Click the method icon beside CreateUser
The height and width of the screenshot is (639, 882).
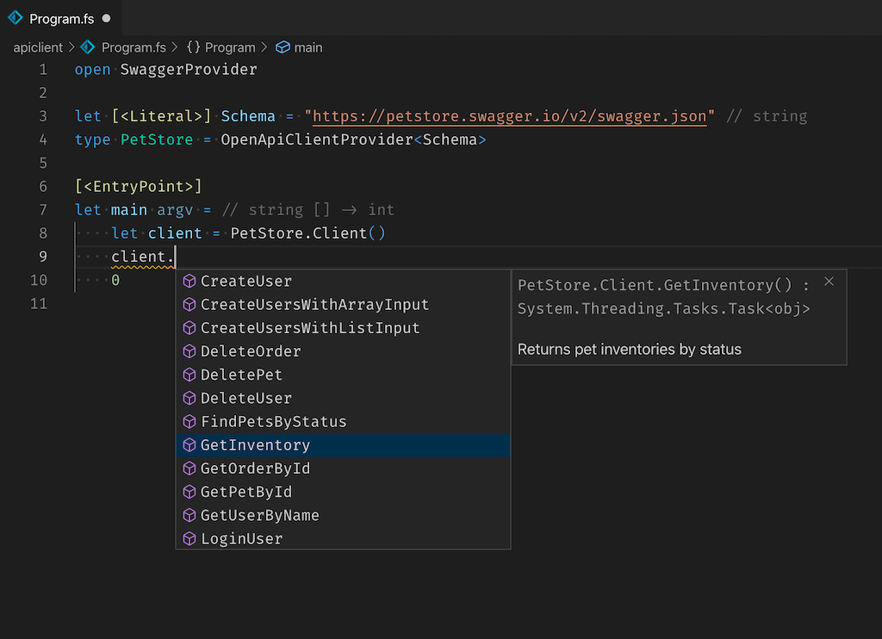point(189,281)
